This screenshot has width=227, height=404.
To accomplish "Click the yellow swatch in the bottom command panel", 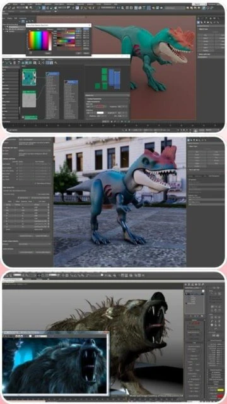I will click(220, 390).
